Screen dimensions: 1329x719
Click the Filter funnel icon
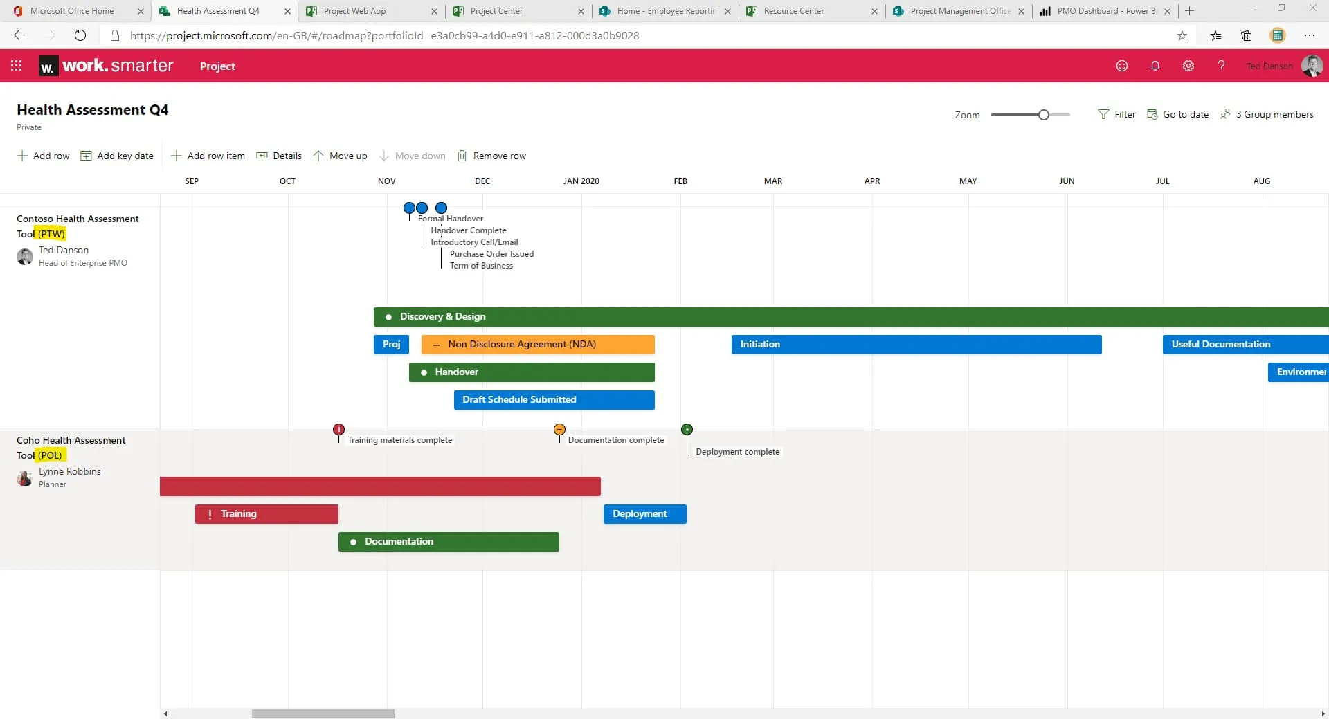pos(1103,114)
